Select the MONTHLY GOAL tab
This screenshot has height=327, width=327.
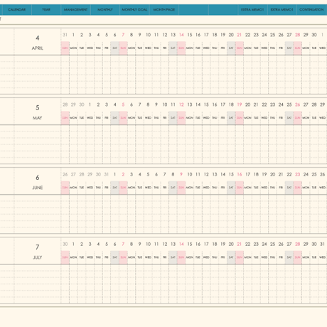pyautogui.click(x=134, y=9)
